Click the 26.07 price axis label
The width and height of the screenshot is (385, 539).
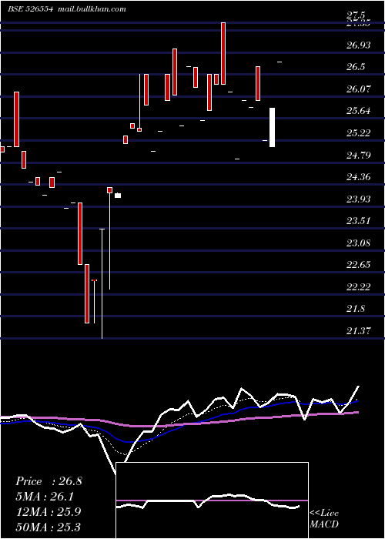(359, 89)
